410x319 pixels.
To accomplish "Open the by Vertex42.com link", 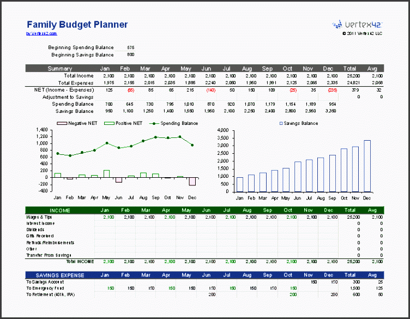I will [41, 33].
